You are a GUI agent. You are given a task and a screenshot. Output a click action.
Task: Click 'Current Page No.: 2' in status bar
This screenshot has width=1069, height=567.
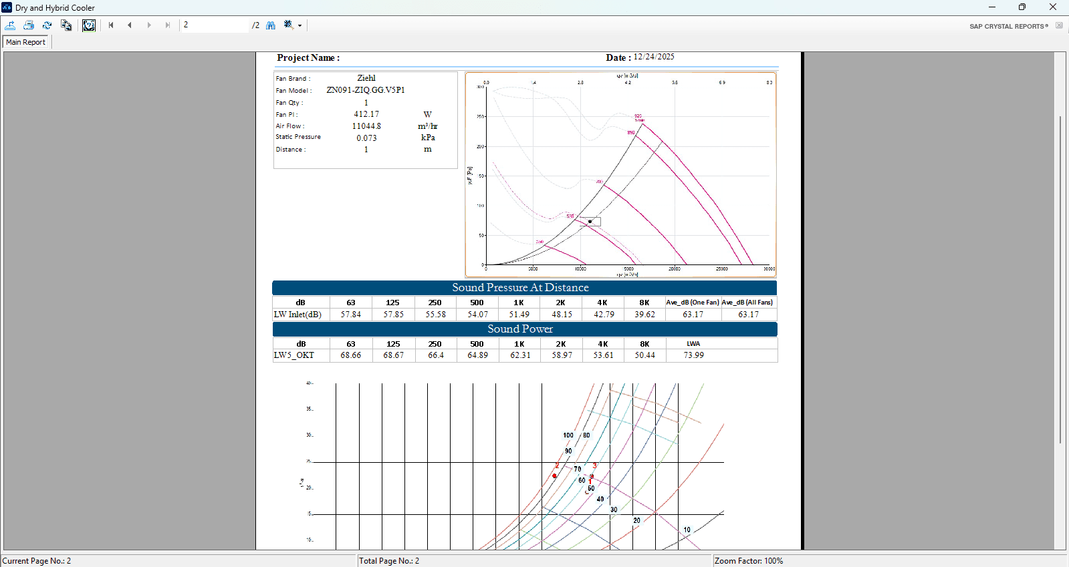37,561
